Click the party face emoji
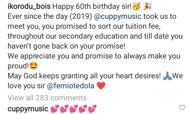Image resolution: width=194 pixels, height=114 pixels. tap(136, 6)
